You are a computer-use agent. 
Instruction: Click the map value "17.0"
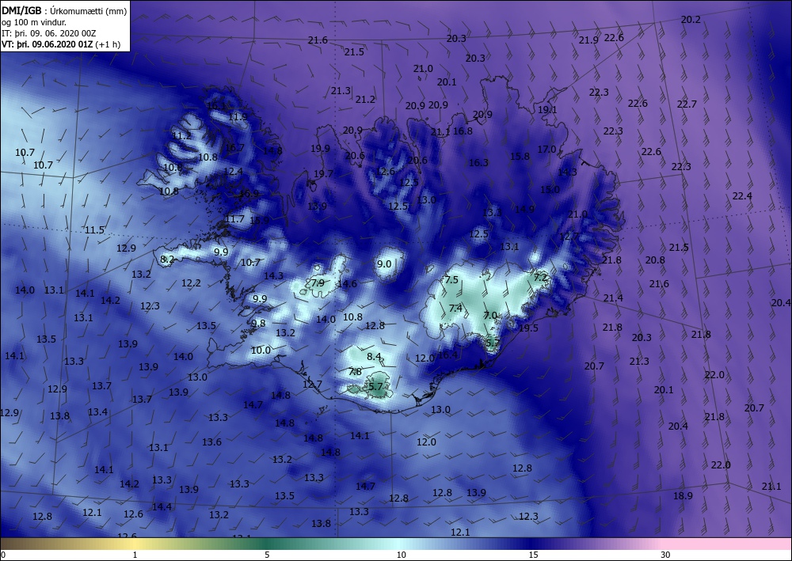click(x=546, y=150)
